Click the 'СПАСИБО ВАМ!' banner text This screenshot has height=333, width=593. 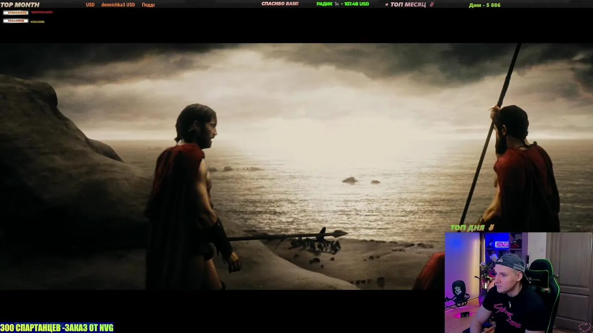tap(280, 4)
